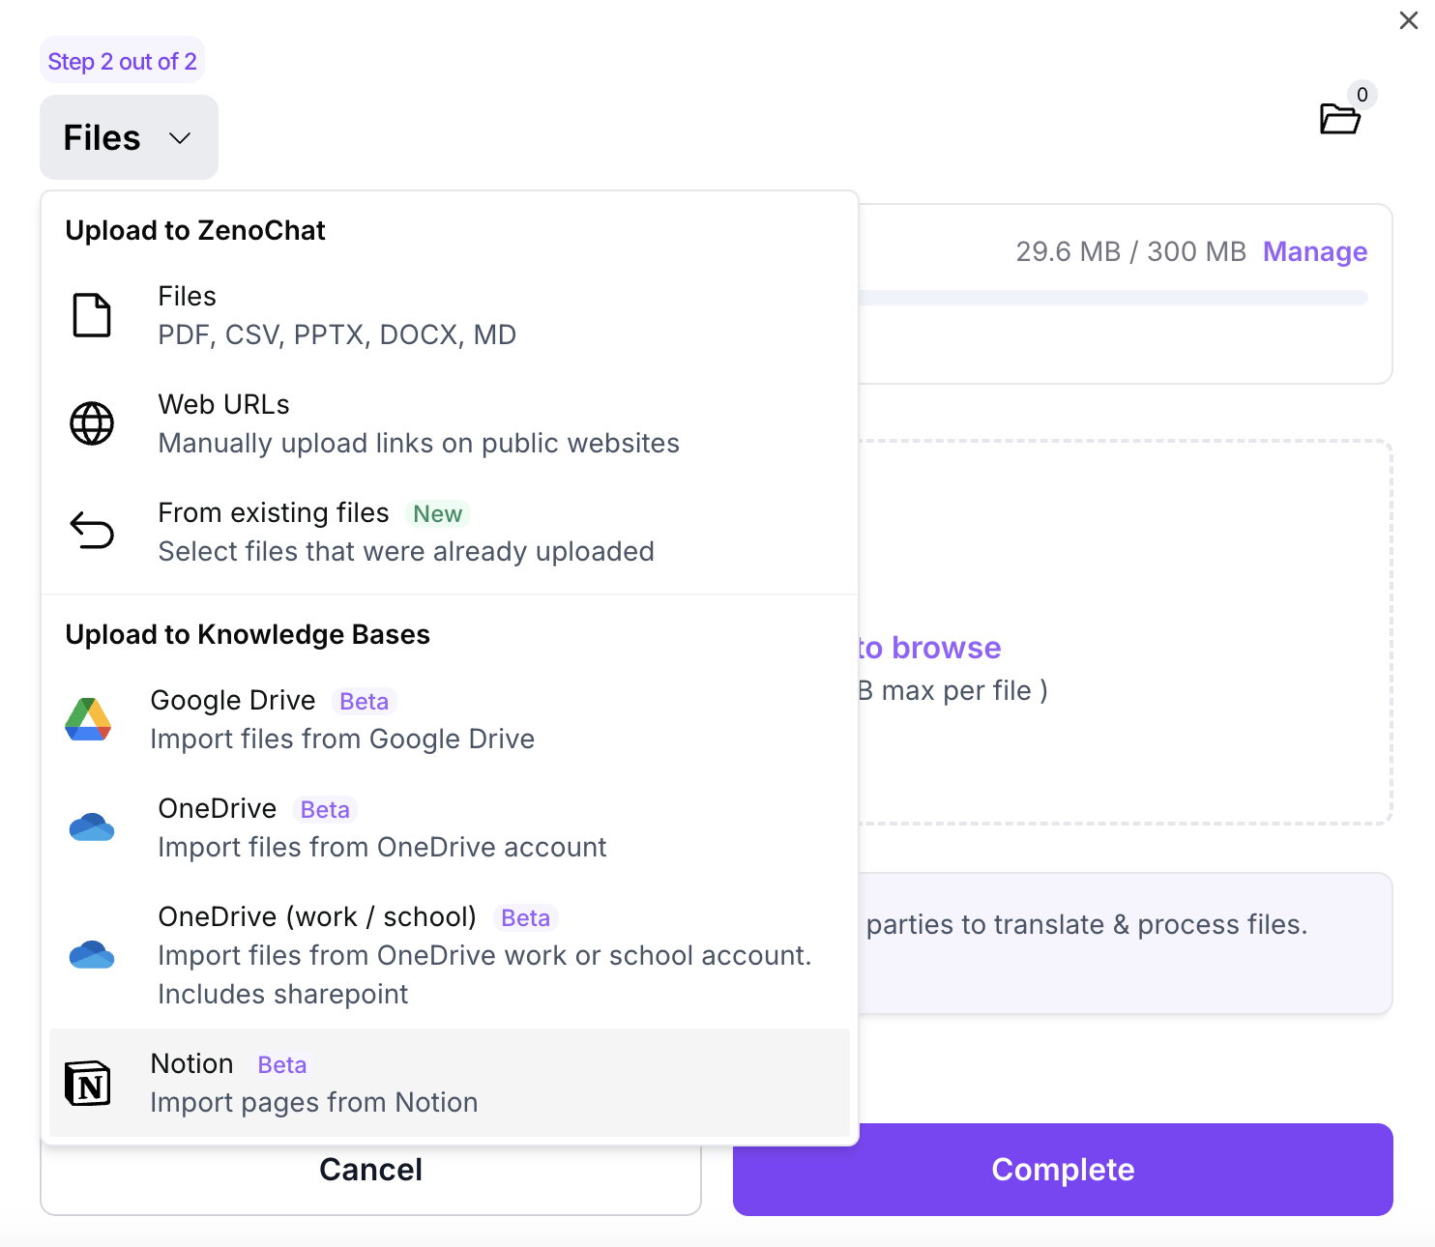Click the Google Drive logo icon
1435x1247 pixels.
88,719
